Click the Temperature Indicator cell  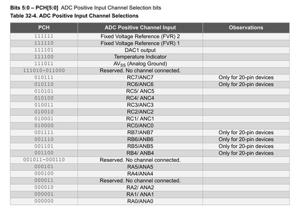tap(140, 57)
